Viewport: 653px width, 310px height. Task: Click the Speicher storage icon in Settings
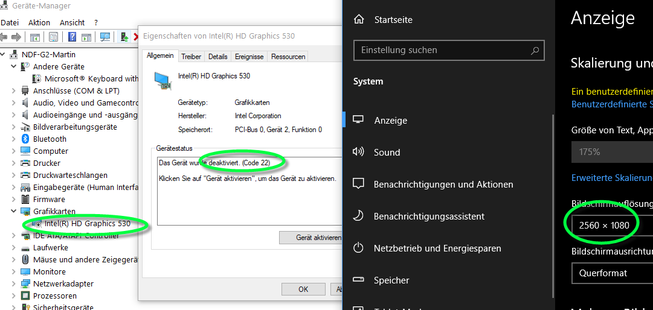[358, 280]
